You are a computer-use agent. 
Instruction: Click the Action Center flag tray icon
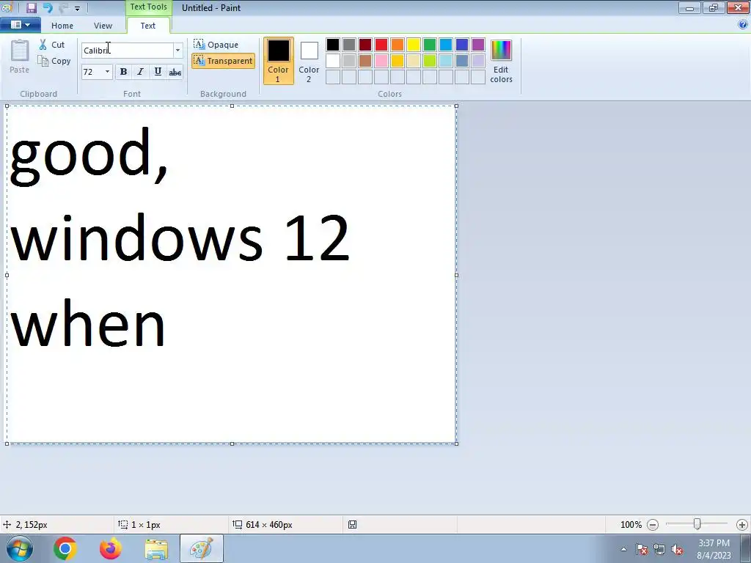[x=642, y=550]
